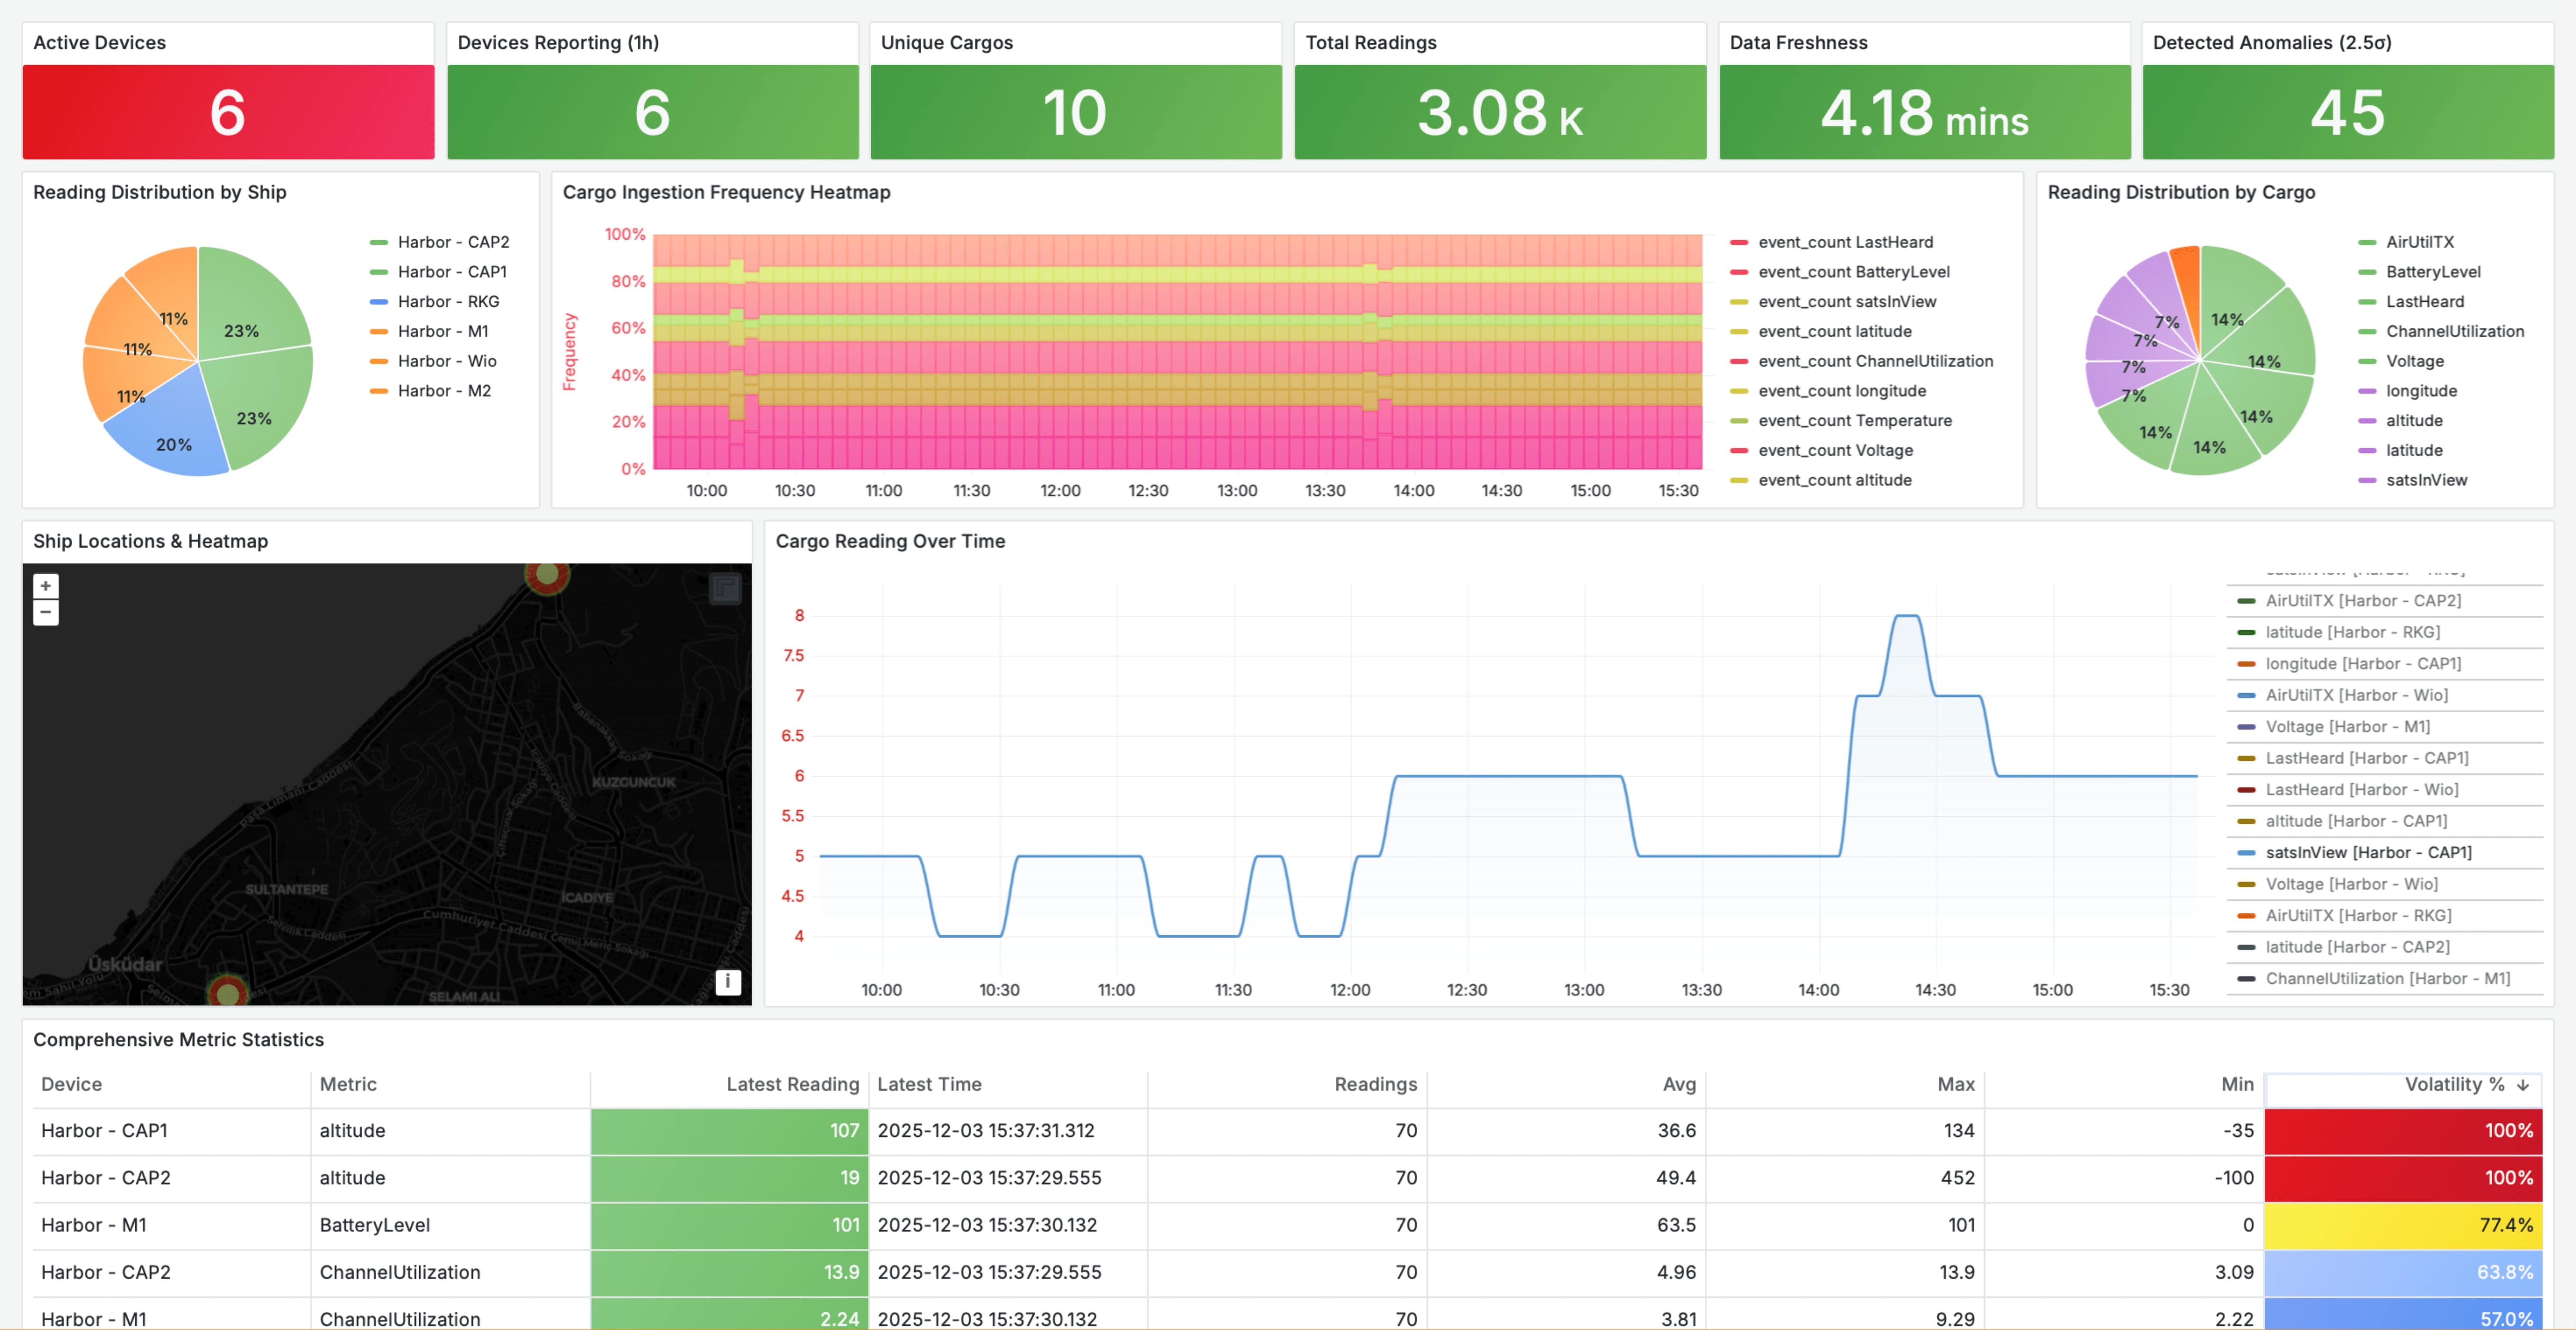Sort table by Latest Reading column header

pos(792,1084)
